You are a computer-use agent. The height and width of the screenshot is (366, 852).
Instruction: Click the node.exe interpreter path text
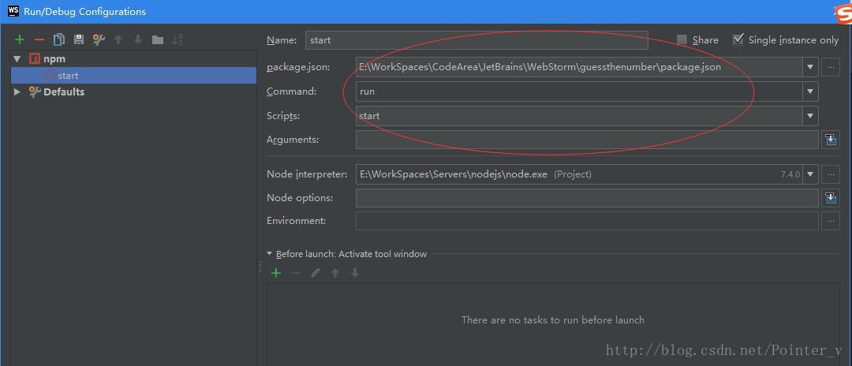453,174
